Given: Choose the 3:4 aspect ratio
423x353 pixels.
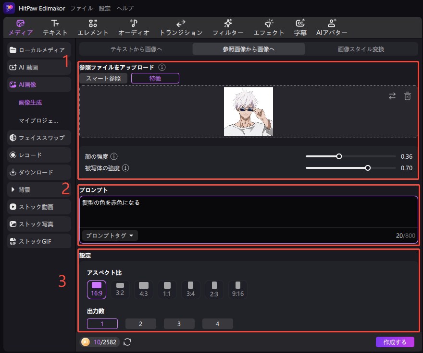Looking at the screenshot, I should pos(190,290).
